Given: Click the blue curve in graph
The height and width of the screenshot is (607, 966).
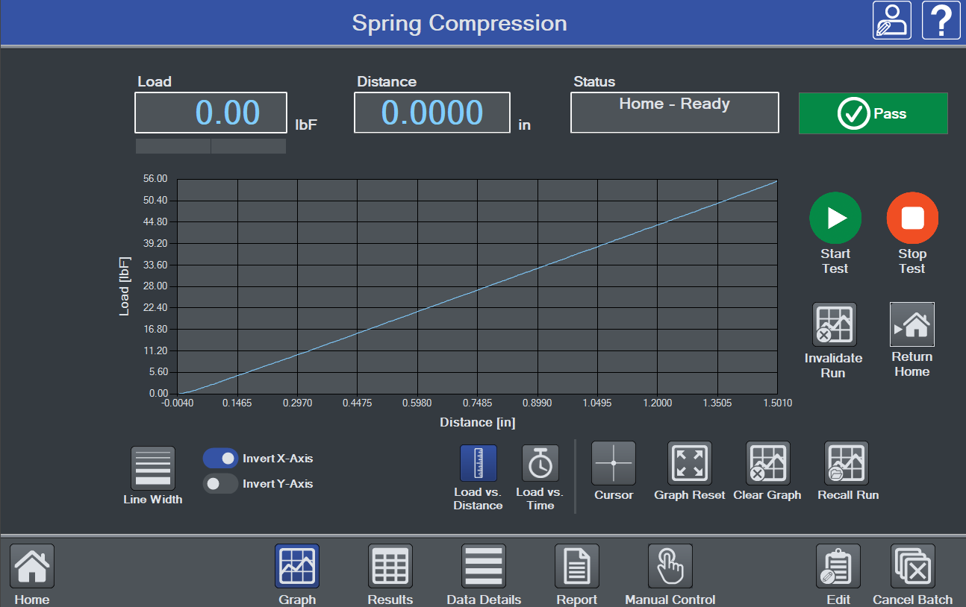Looking at the screenshot, I should point(478,288).
